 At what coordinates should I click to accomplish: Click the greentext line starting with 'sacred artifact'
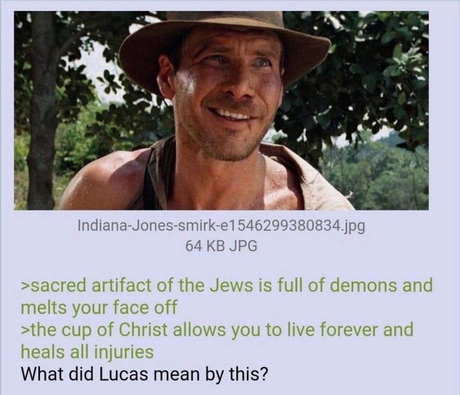pos(227,296)
